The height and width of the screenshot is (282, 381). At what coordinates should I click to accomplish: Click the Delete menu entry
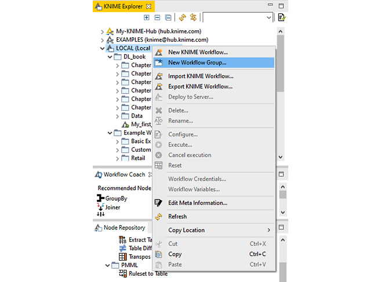click(214, 111)
